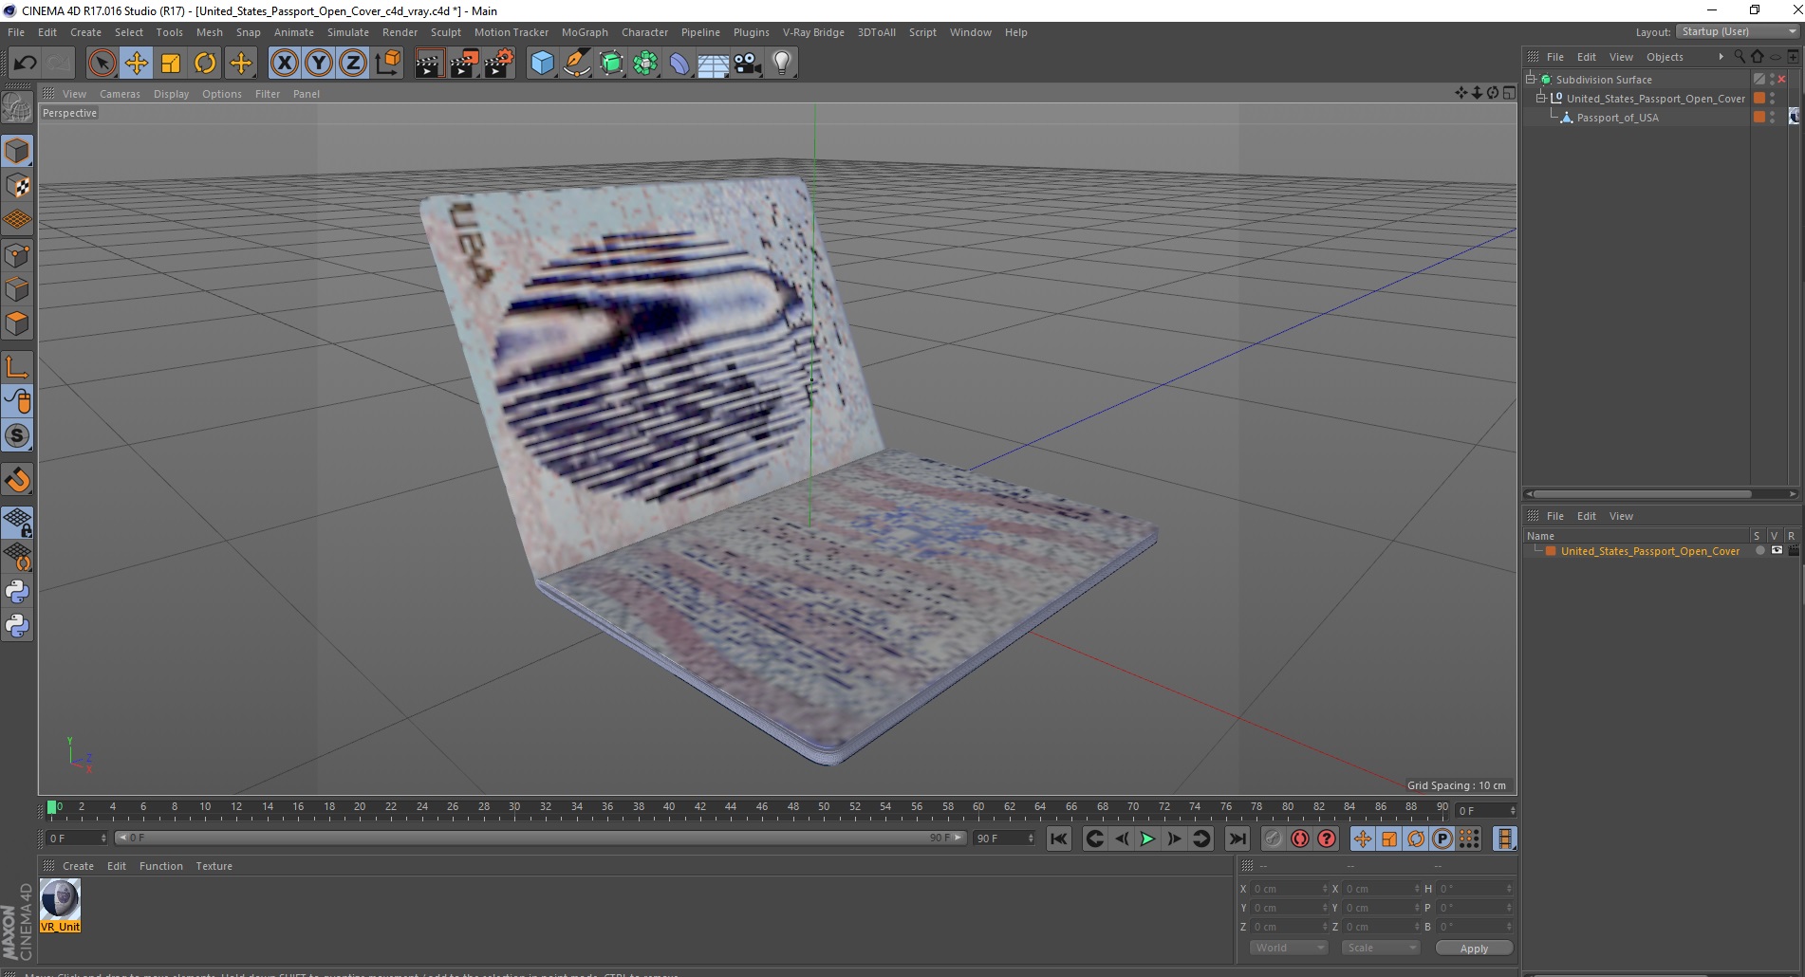
Task: Go to start of animation
Action: (1059, 839)
